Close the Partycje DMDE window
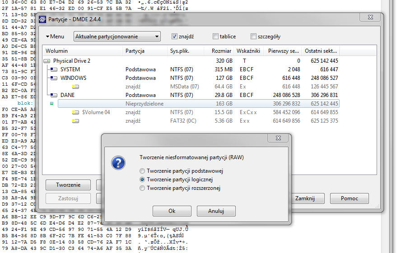The image size is (415, 253). 370,17
